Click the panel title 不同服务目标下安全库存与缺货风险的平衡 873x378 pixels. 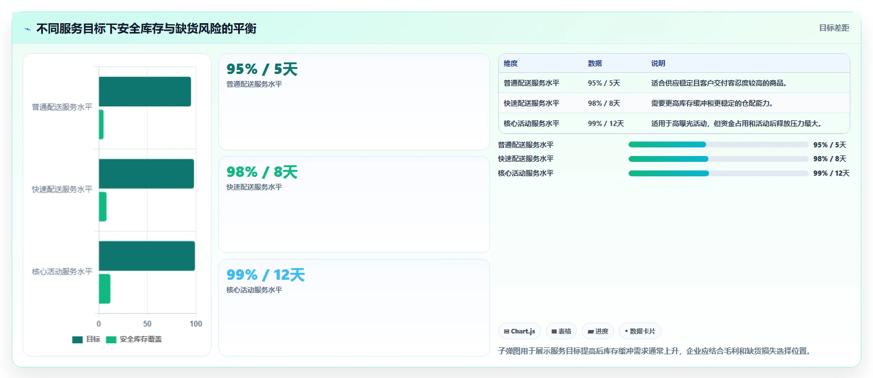(x=147, y=29)
